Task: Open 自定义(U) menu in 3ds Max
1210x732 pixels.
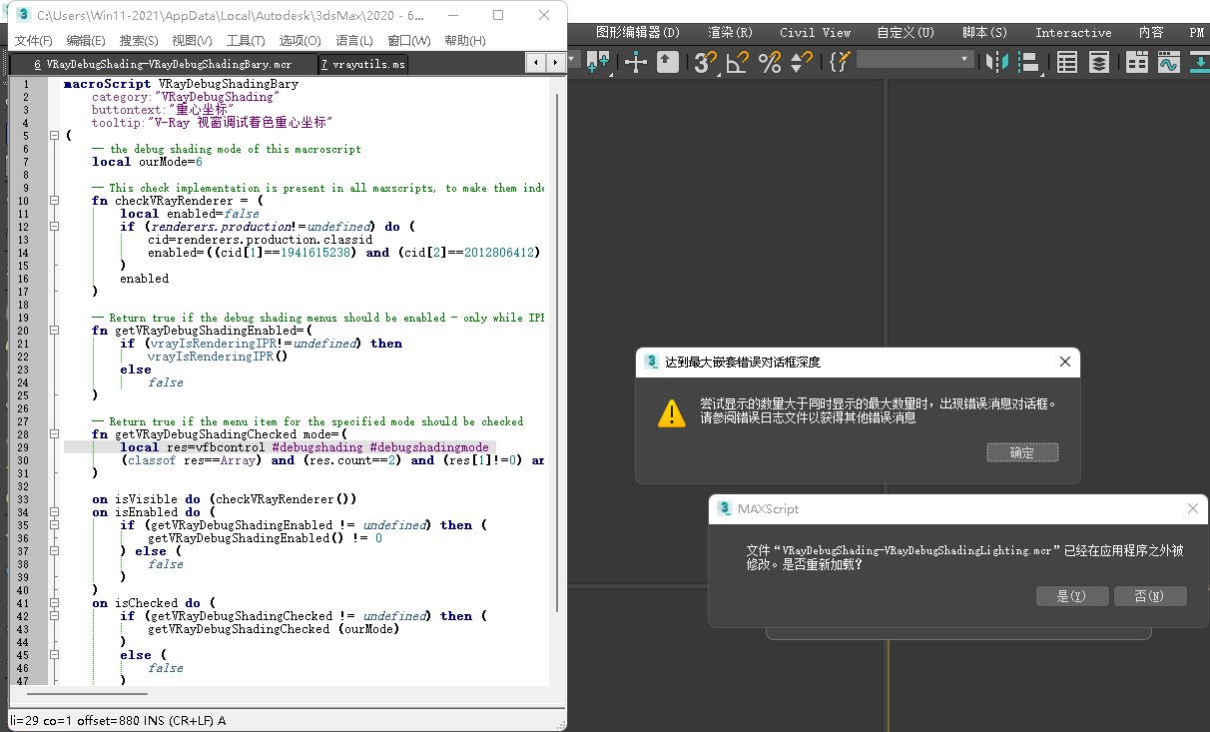Action: tap(907, 33)
